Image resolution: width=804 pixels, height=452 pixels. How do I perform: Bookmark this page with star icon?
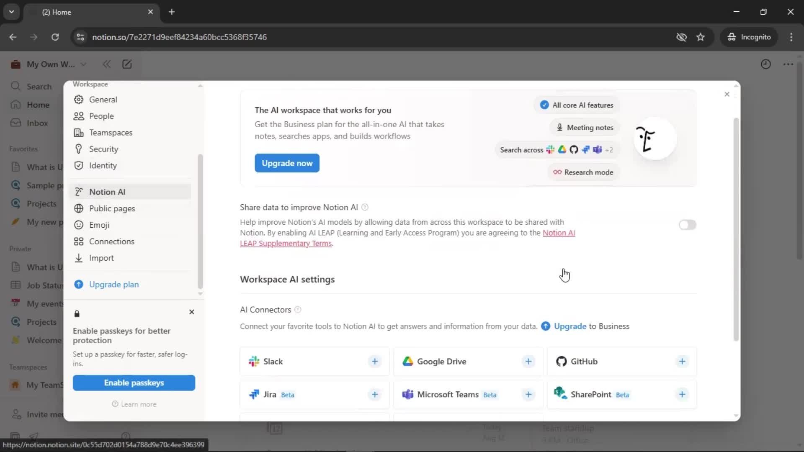[701, 37]
